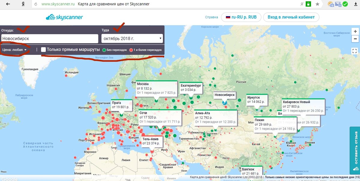Viewport: 360px width, 181px height.
Task: Click the red marker under Tel Aviv label
Action: [152, 152]
